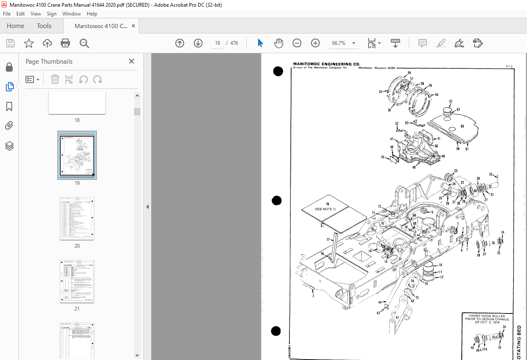Image resolution: width=527 pixels, height=360 pixels.
Task: Select the Manitowoc 4100 C... document tab
Action: (101, 26)
